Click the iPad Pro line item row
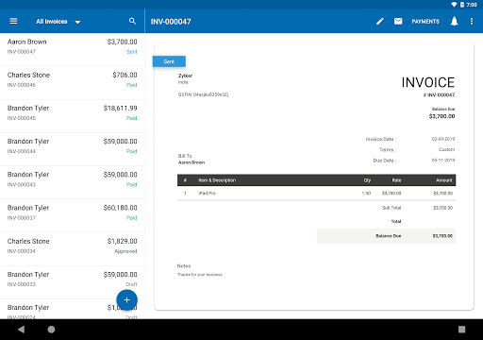This screenshot has width=483, height=340. 316,193
